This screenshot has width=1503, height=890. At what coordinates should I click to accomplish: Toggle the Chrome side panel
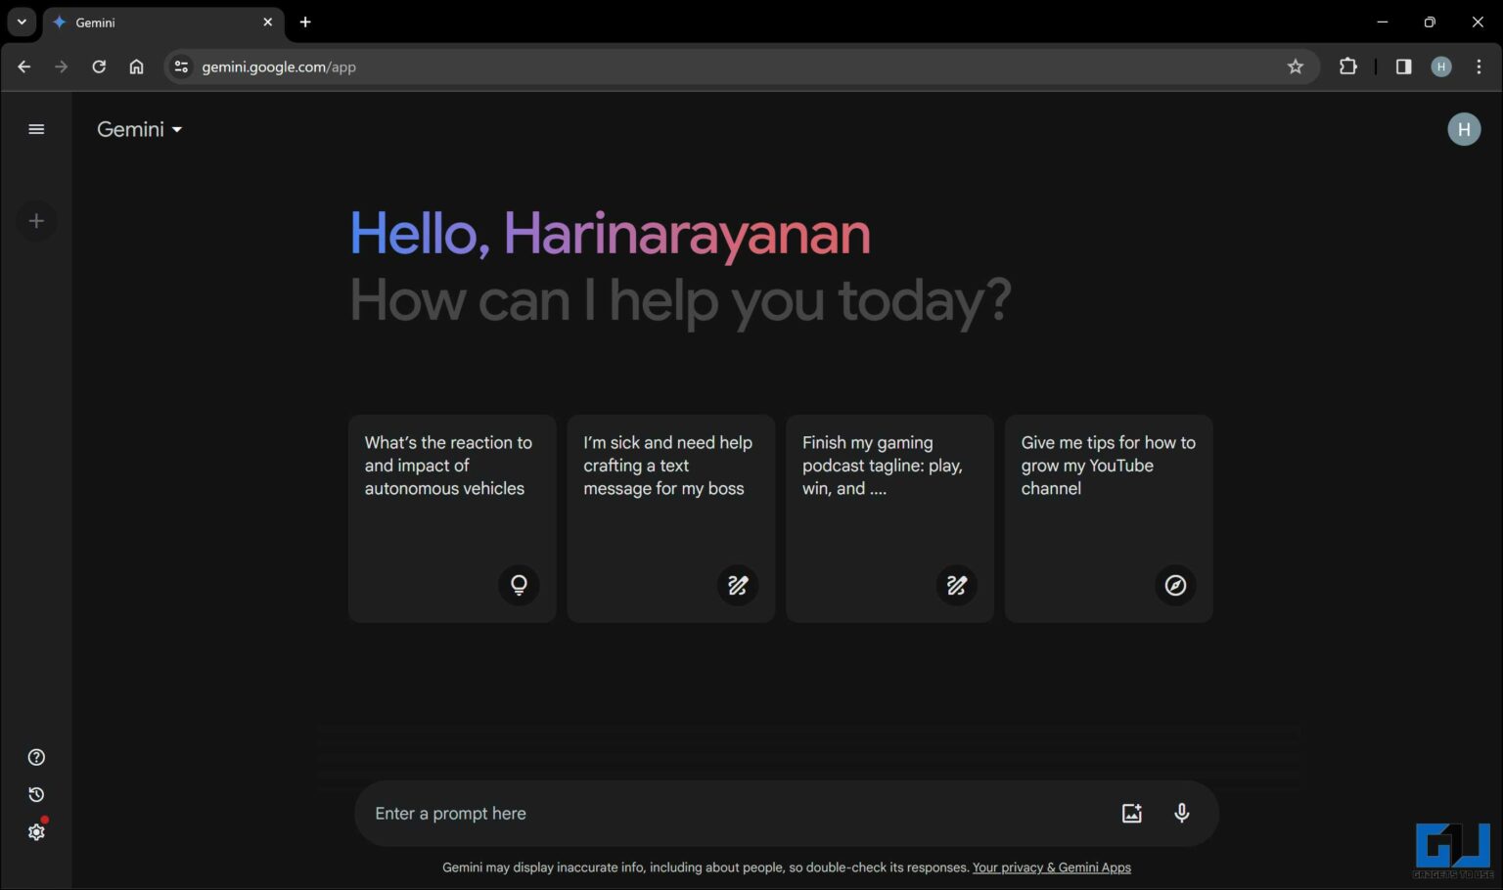1403,67
